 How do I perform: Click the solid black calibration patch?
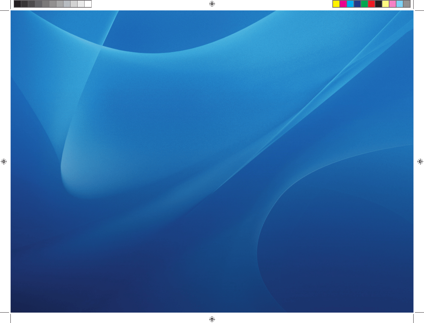pyautogui.click(x=17, y=4)
